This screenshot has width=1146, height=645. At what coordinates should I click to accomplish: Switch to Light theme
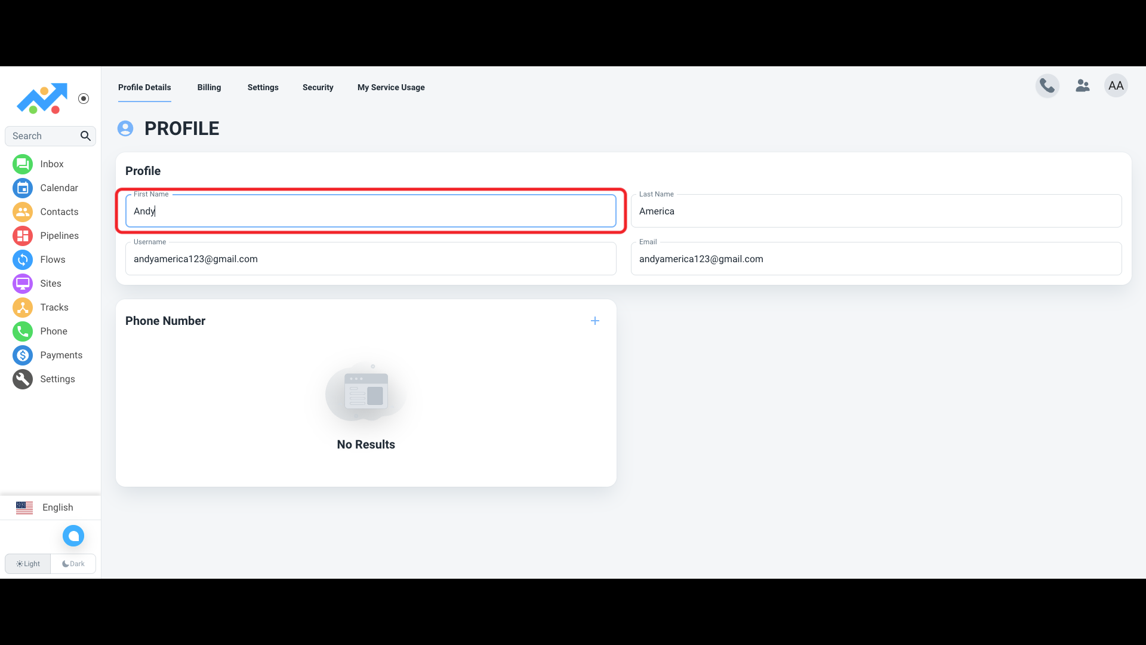(28, 564)
